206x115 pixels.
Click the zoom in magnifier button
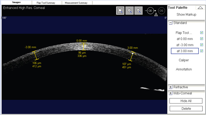(x=129, y=11)
